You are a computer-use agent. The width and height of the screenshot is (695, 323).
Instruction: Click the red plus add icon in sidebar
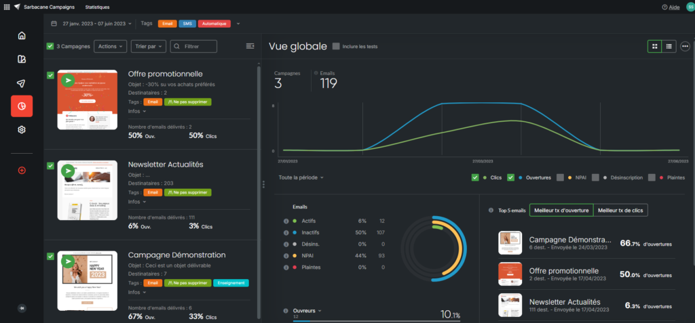[21, 171]
